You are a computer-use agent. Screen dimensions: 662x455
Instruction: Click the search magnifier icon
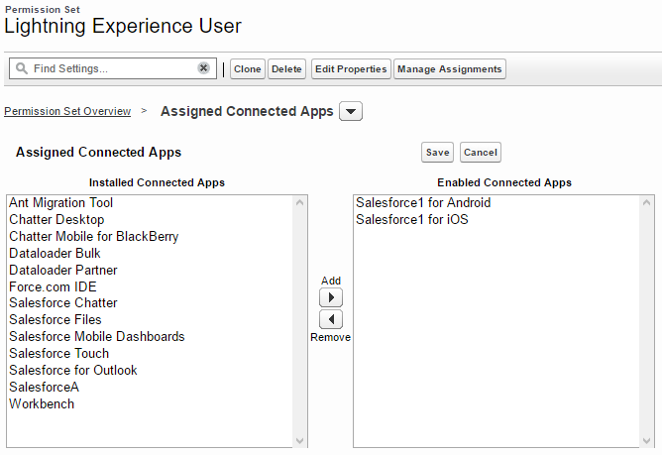21,68
